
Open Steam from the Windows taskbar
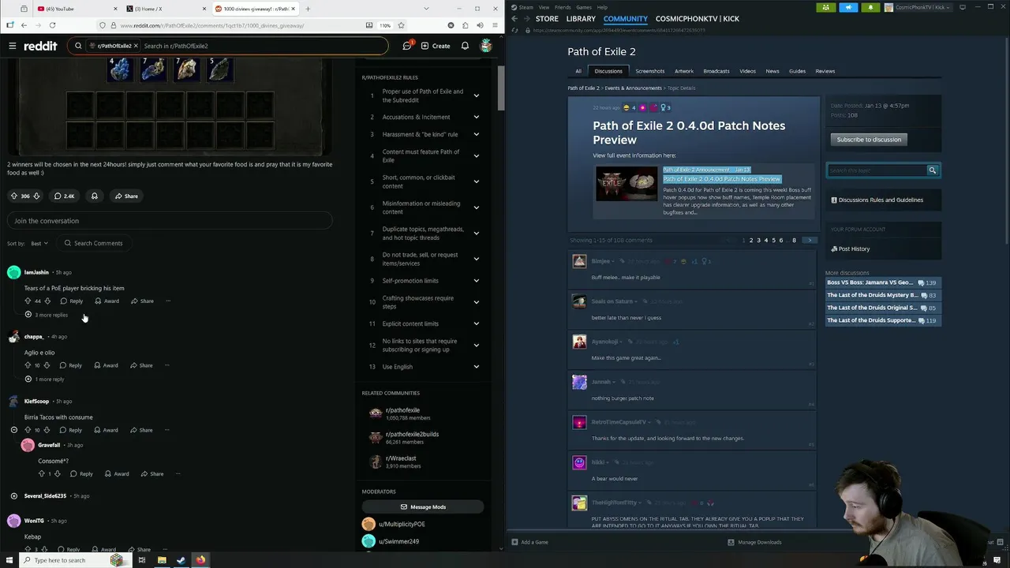181,560
